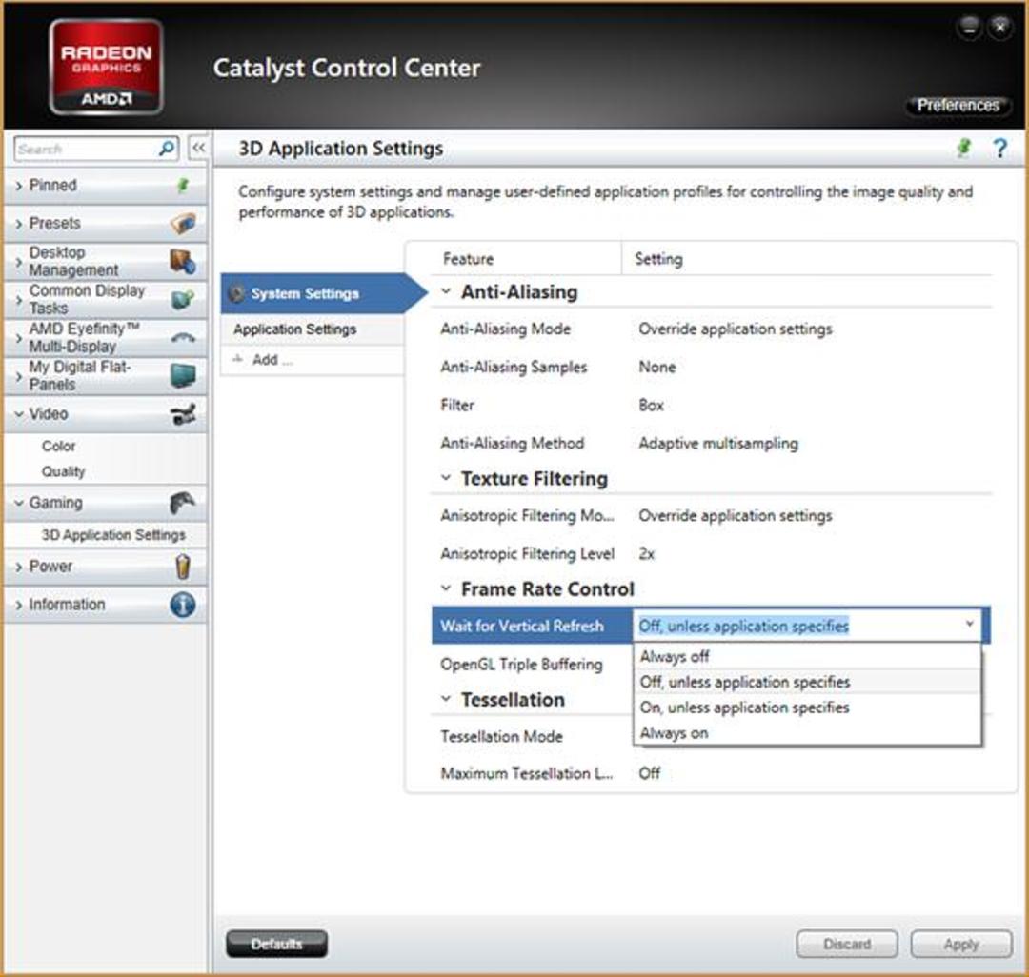The image size is (1029, 977).
Task: Close the Catalyst Control Center window
Action: click(1000, 28)
